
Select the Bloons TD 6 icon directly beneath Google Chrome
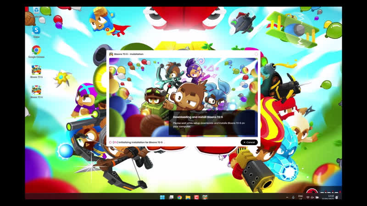36,72
